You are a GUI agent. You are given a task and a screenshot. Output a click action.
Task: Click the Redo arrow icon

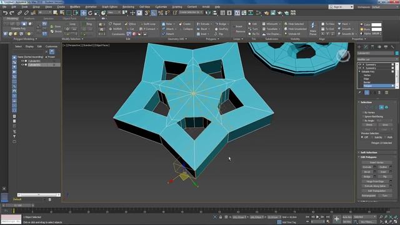(x=12, y=13)
